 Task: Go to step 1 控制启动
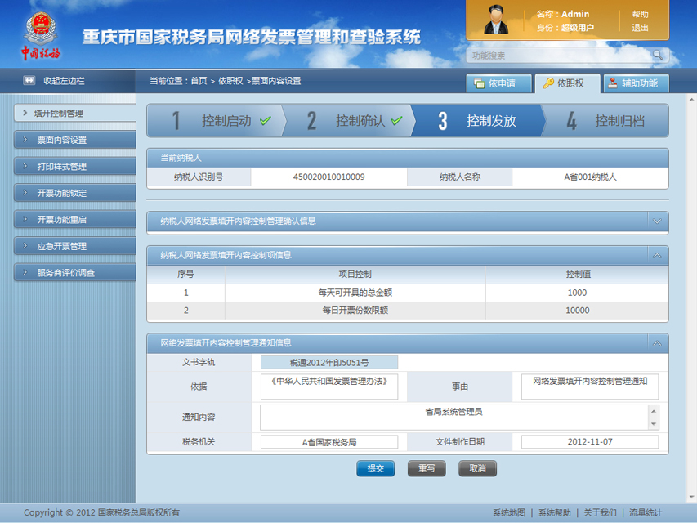click(215, 120)
